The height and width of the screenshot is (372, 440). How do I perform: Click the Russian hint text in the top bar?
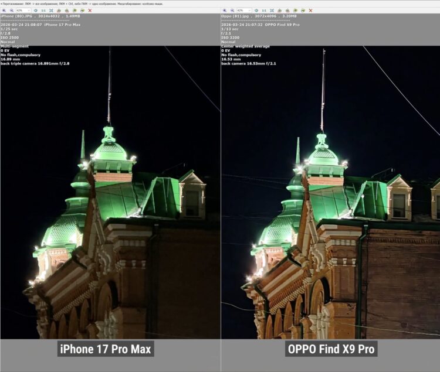82,4
